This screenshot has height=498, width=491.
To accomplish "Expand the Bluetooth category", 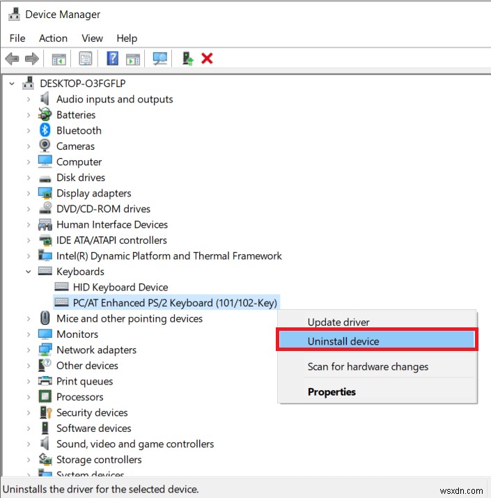I will tap(29, 130).
